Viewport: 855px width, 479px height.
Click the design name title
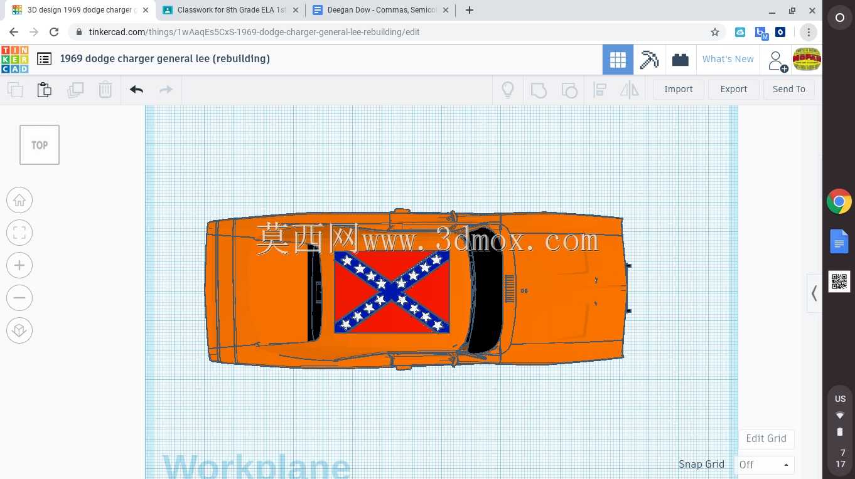(165, 58)
